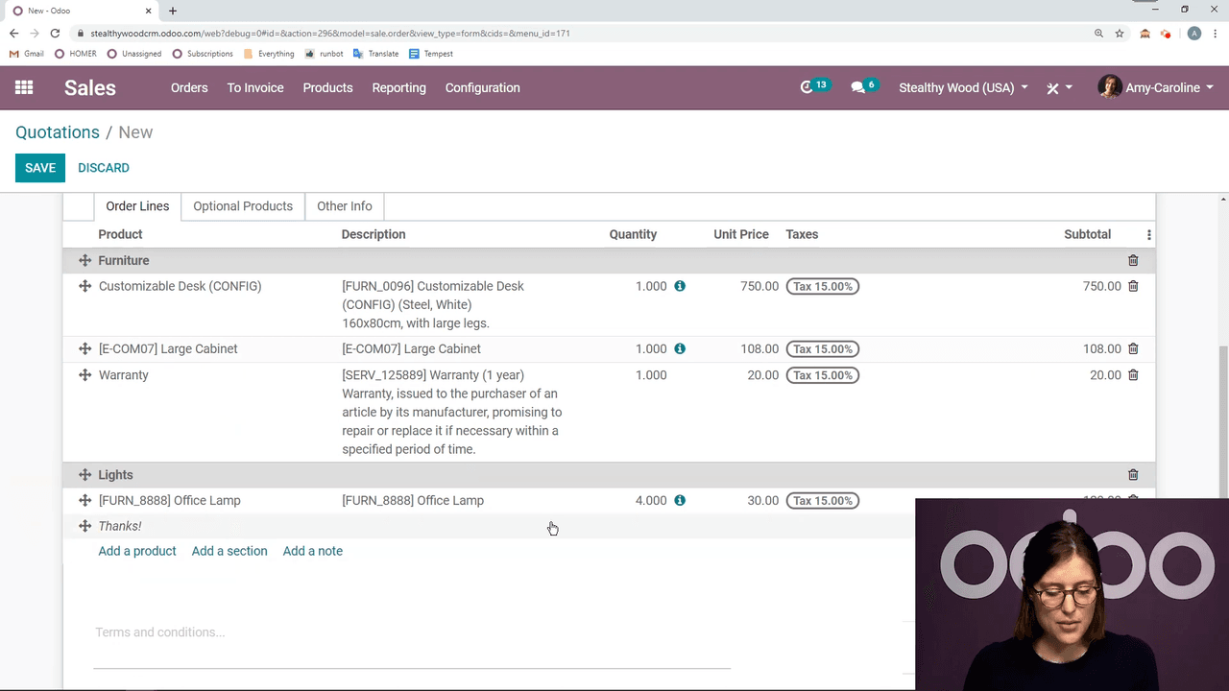
Task: Open the Reporting menu
Action: tap(398, 87)
